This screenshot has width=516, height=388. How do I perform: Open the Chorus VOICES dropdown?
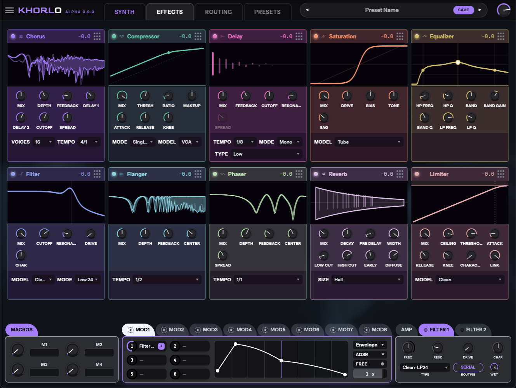click(43, 142)
